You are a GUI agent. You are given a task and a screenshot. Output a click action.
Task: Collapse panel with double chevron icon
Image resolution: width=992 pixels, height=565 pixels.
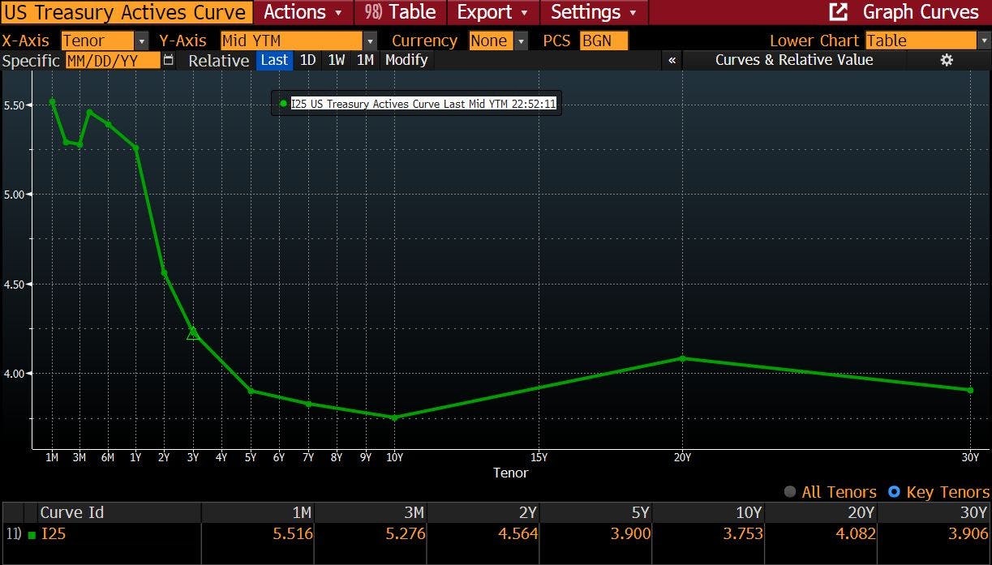[672, 60]
